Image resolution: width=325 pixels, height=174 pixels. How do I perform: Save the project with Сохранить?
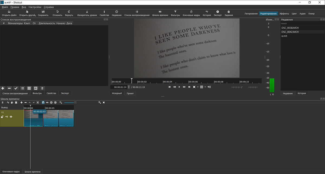point(43,13)
